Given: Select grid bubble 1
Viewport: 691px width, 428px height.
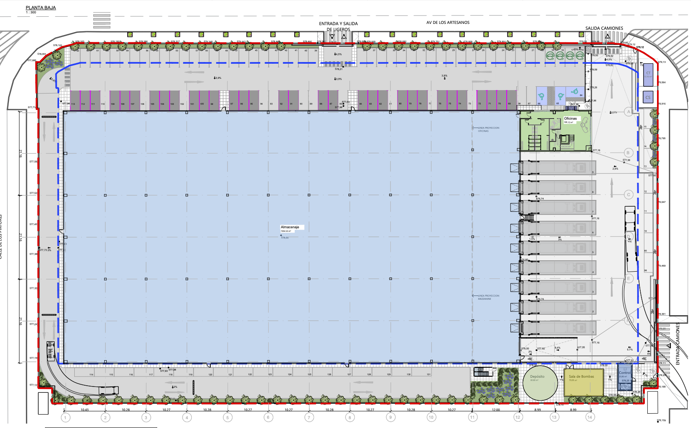Looking at the screenshot, I should click(65, 418).
